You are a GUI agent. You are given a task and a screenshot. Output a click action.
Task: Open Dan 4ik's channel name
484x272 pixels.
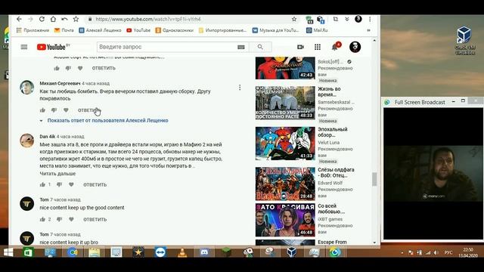(x=47, y=137)
